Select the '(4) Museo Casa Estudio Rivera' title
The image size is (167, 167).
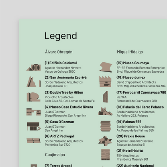click(x=69, y=107)
